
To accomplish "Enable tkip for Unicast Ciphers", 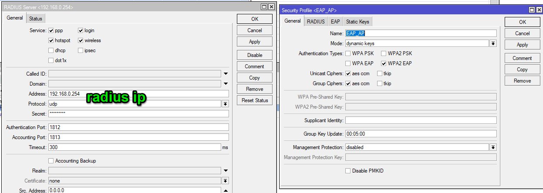I will (380, 73).
